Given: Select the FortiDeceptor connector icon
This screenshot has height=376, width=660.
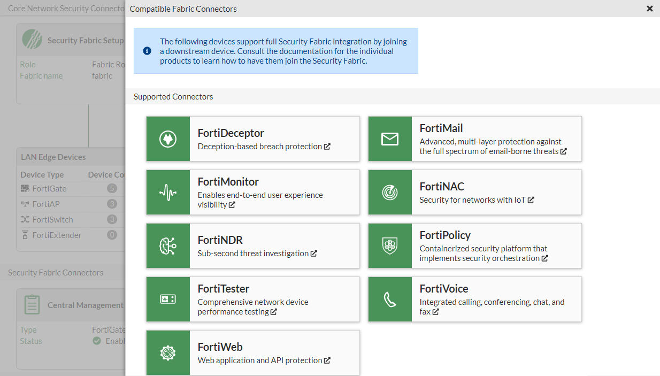Looking at the screenshot, I should 168,139.
